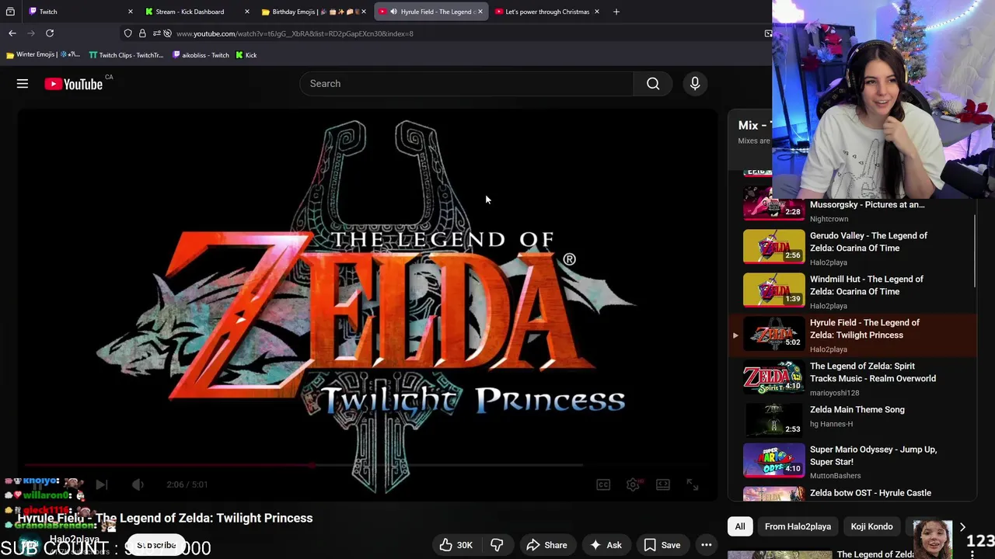This screenshot has height=559, width=995.
Task: Close the Hyrule Field browser tab
Action: point(480,12)
